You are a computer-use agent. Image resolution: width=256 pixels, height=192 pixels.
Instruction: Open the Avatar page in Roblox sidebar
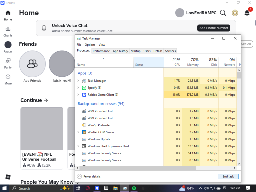[x=8, y=45]
